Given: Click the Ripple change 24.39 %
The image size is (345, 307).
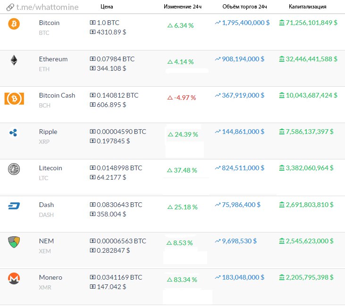Looking at the screenshot, I should tap(186, 134).
